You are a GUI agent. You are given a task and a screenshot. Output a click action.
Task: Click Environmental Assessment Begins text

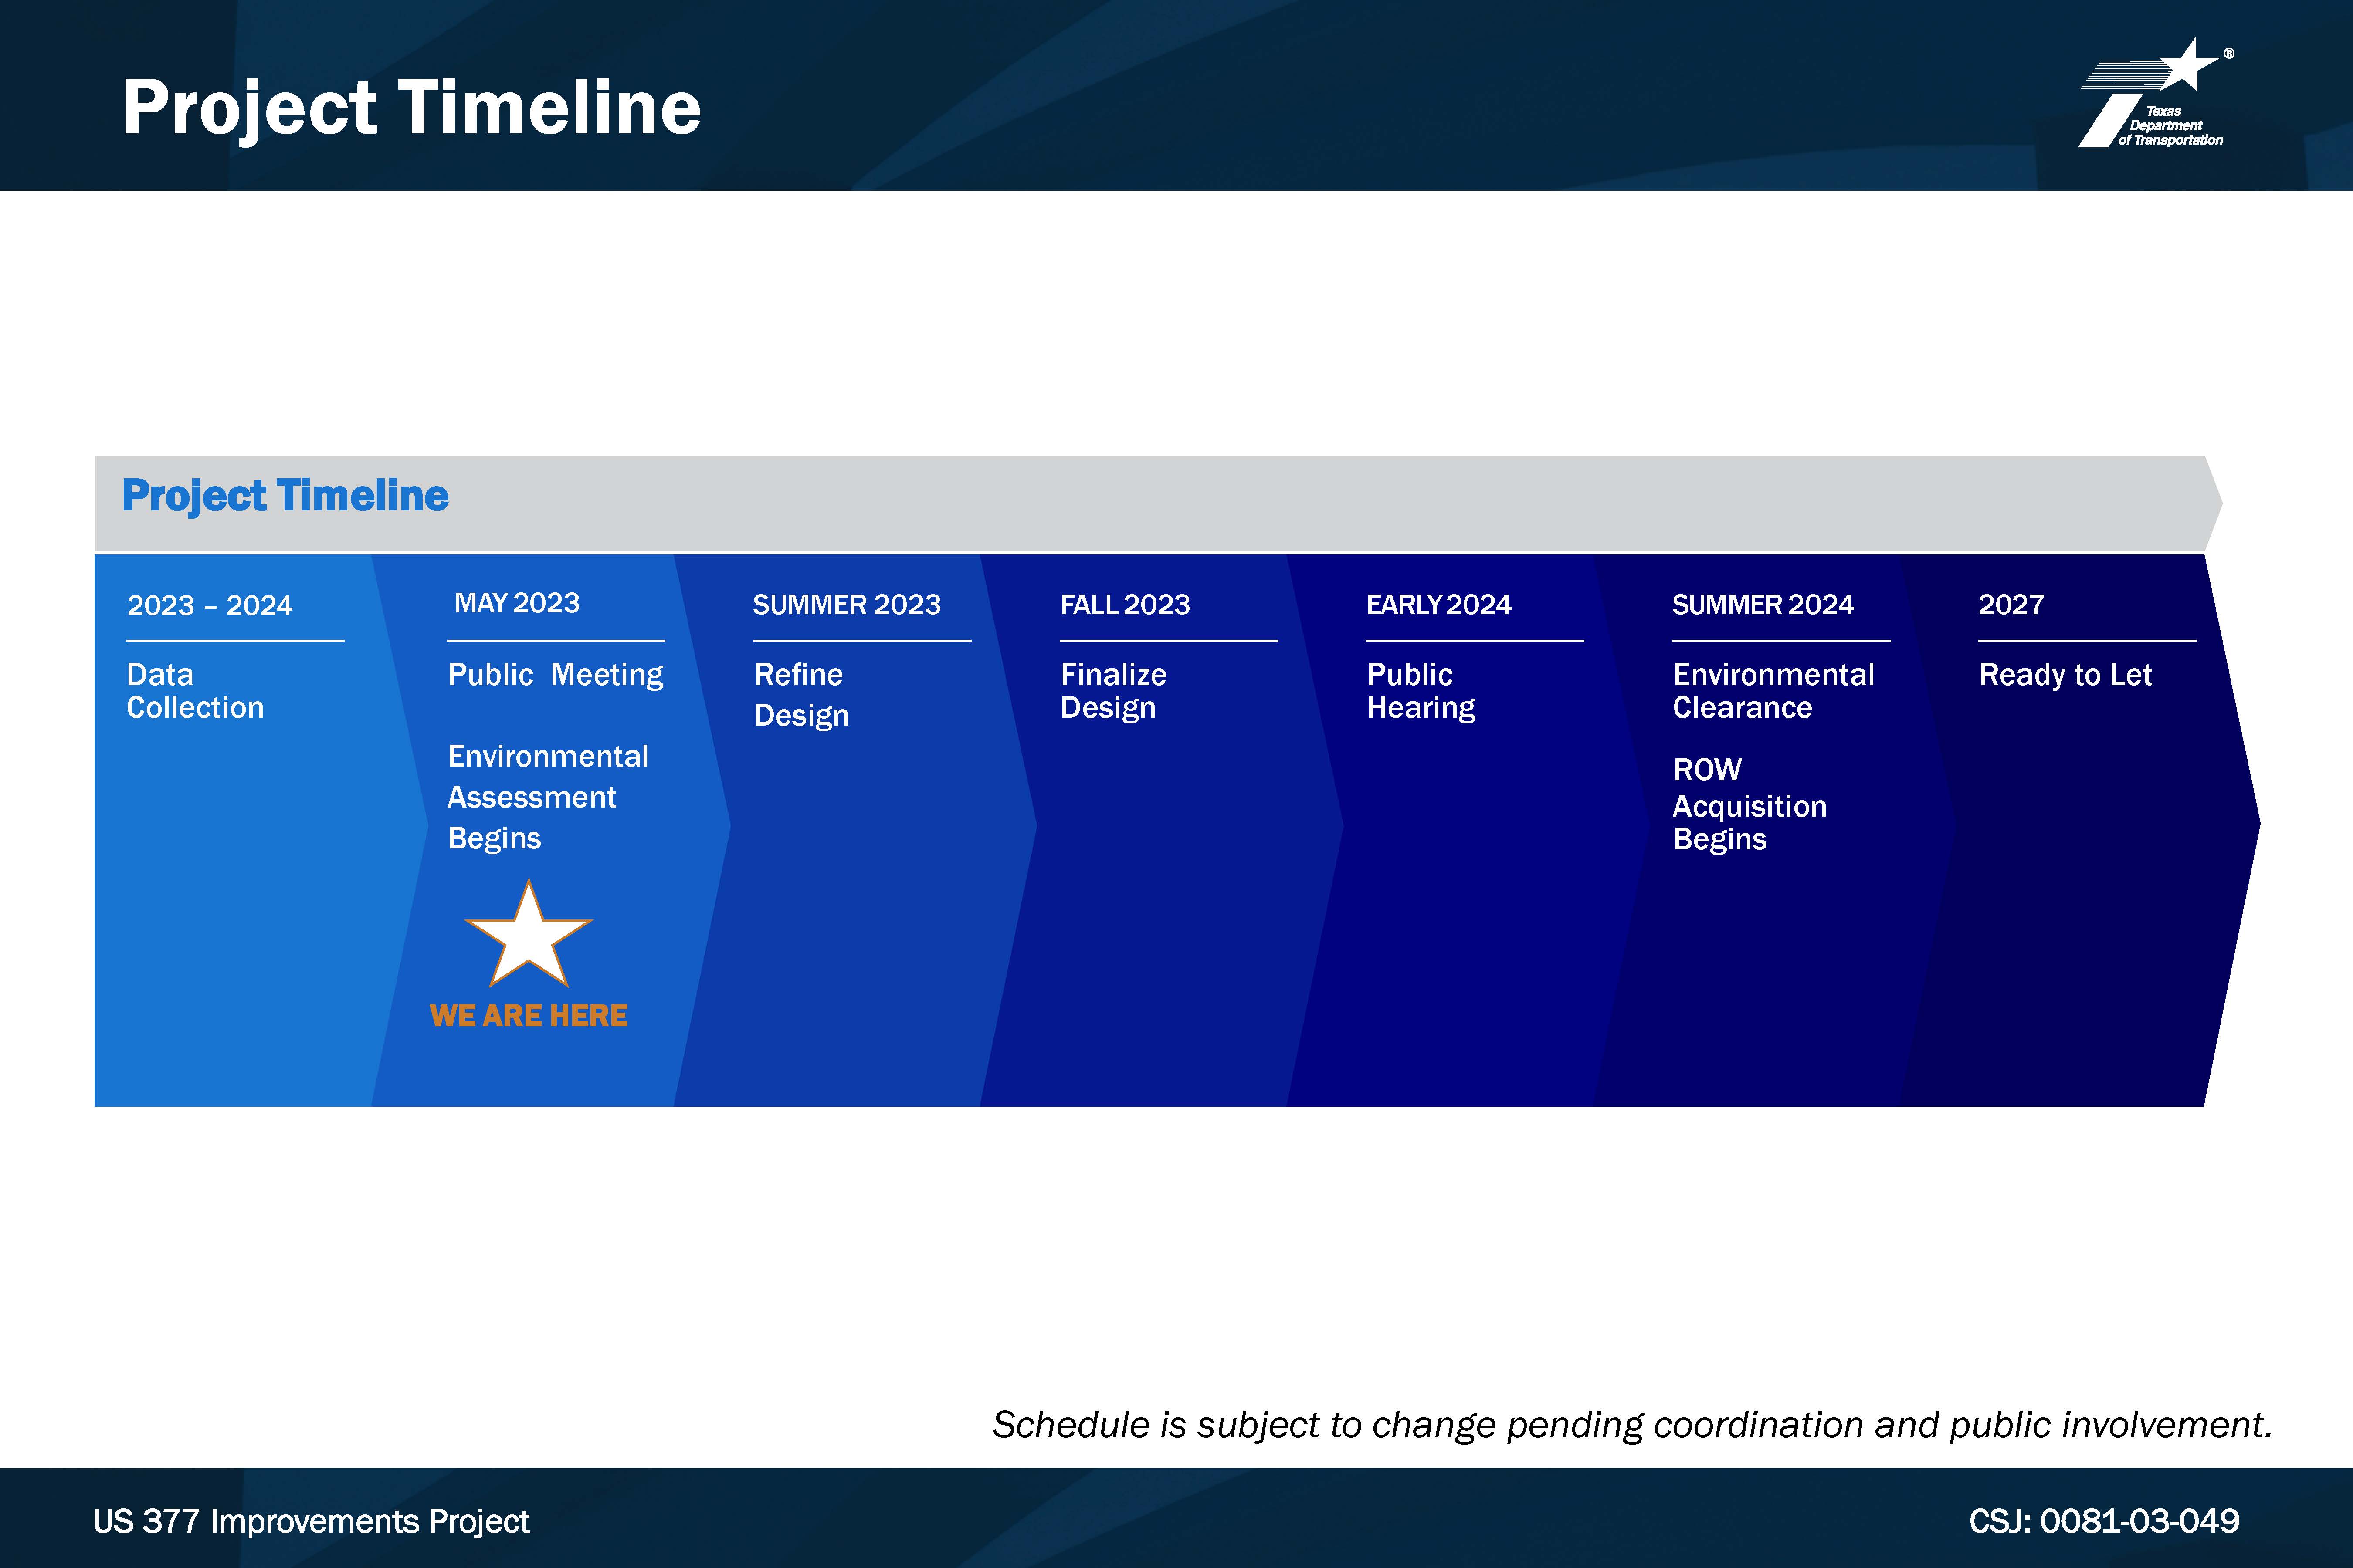pos(547,797)
